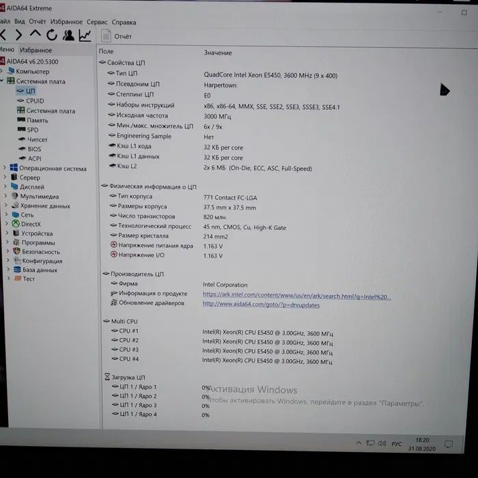
Task: Refresh the page with the Refresh icon
Action: click(52, 35)
